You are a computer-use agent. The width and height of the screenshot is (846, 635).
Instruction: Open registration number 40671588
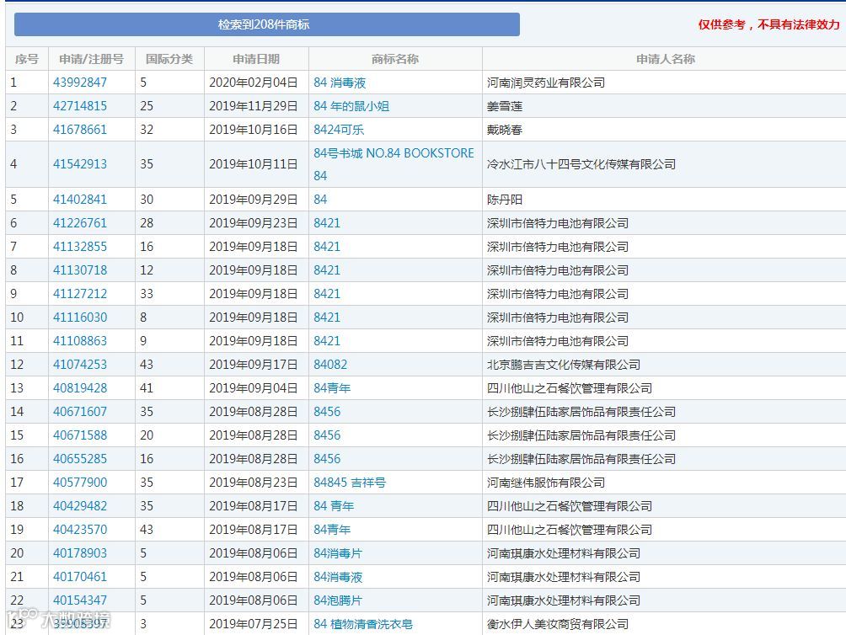[x=80, y=435]
